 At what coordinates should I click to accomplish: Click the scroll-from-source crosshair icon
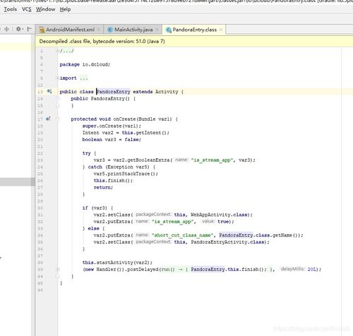point(7,29)
